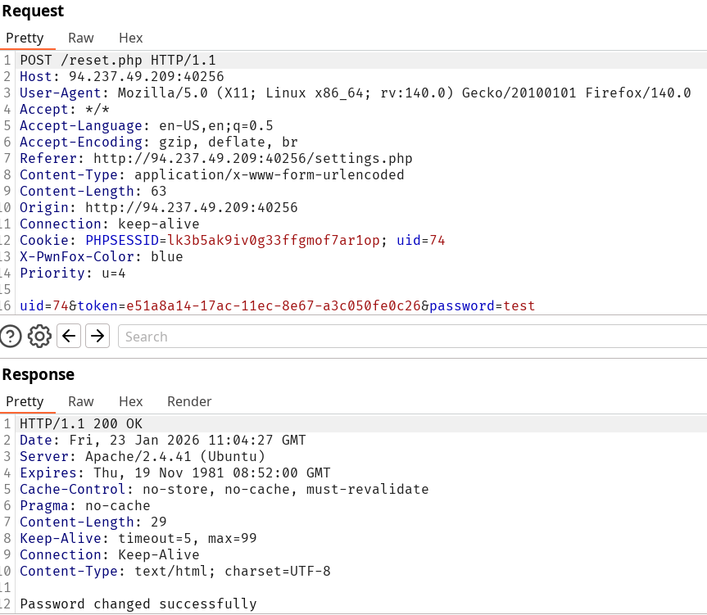Click the "Password changed successfully" response text

[138, 604]
